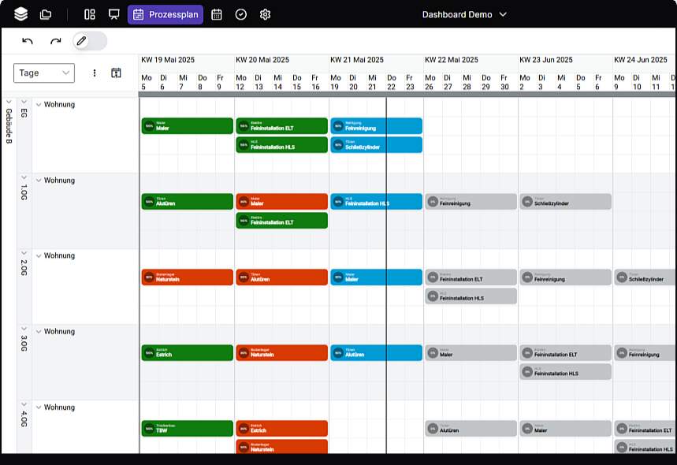
Task: Select the green Estrich task in 3.OG
Action: click(x=187, y=353)
